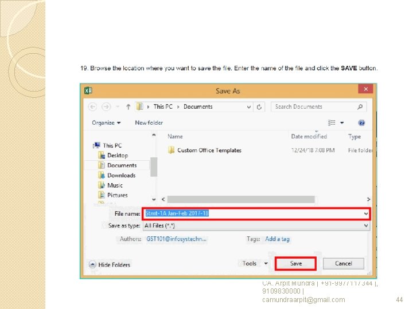
Task: Click the Forward navigation arrow
Action: click(106, 107)
